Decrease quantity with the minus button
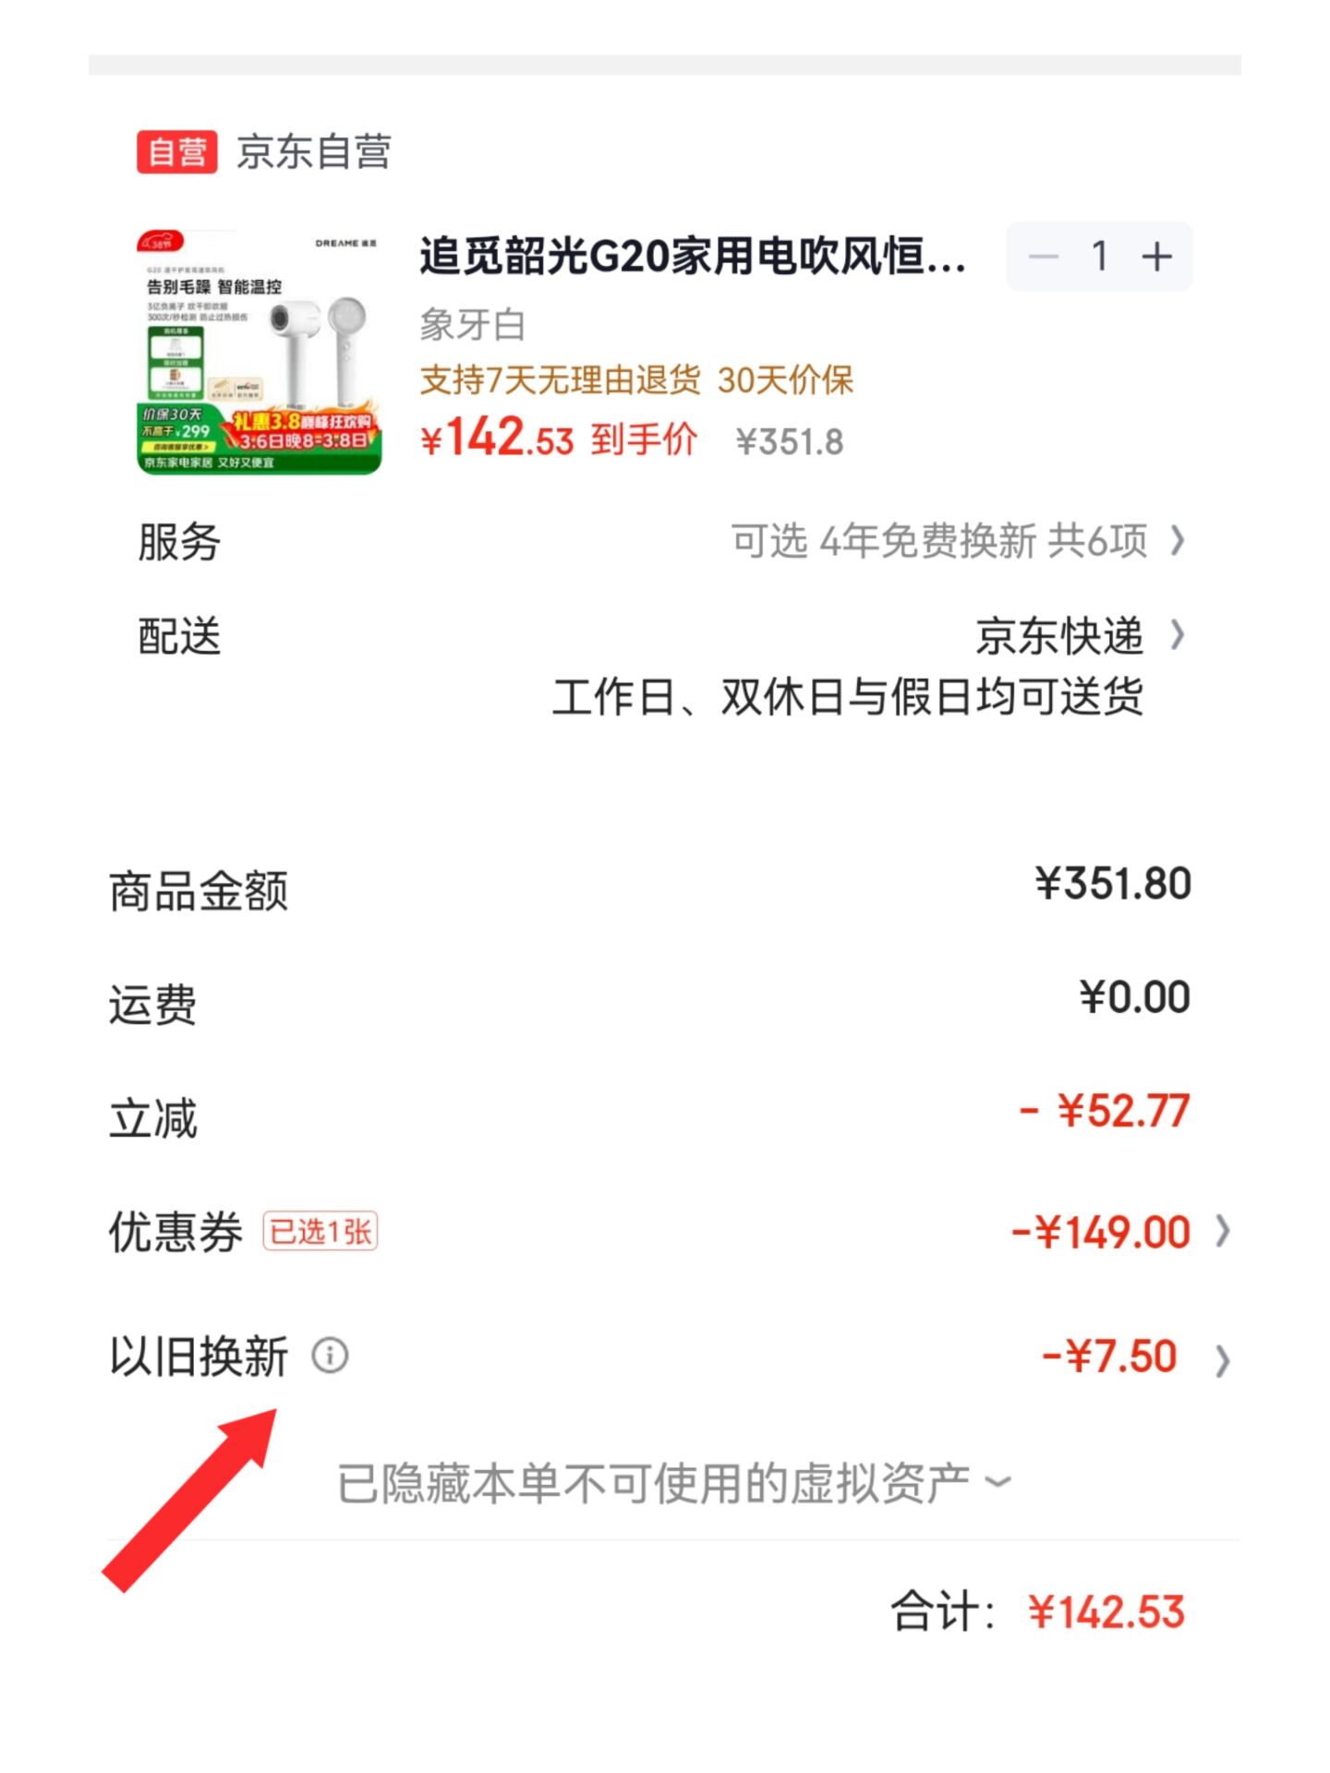1330x1773 pixels. coord(1044,256)
